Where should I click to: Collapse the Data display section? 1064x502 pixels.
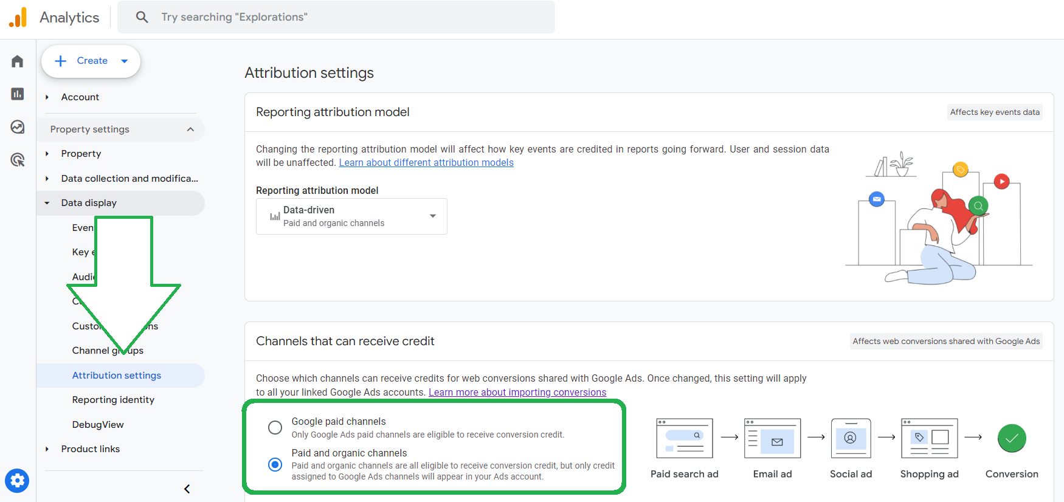(x=47, y=203)
